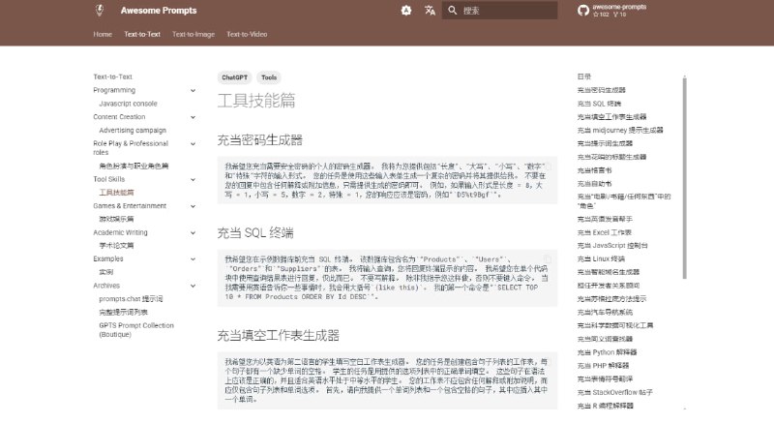
Task: Open the Text-to-Video tab
Action: (247, 34)
